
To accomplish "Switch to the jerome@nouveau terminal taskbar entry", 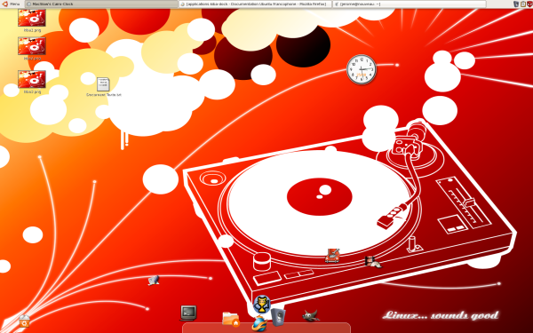I will tap(410, 4).
